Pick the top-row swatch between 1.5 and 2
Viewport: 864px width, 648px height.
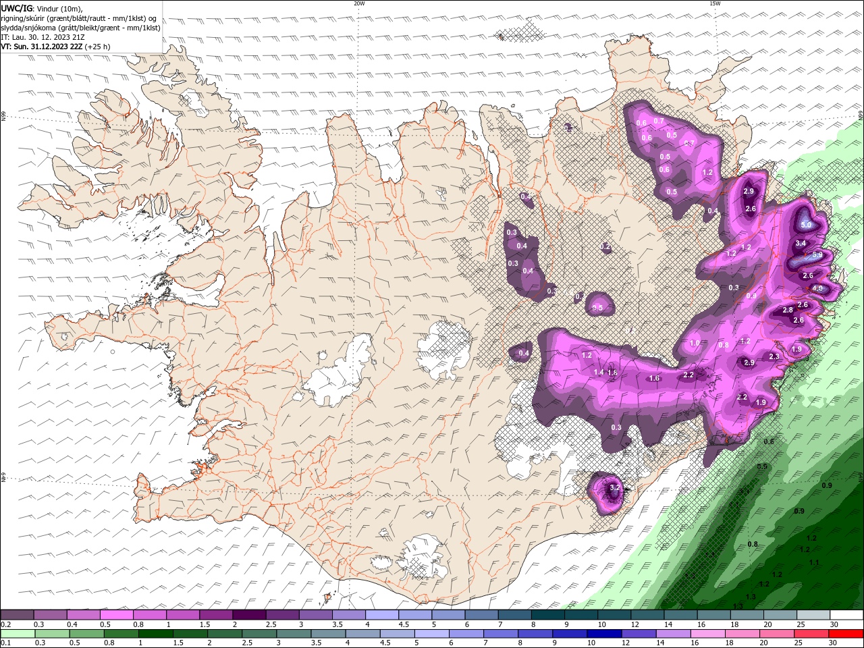coord(216,615)
